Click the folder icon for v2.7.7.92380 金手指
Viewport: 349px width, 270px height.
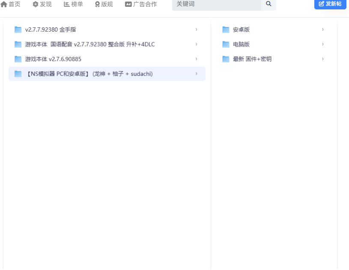click(18, 30)
